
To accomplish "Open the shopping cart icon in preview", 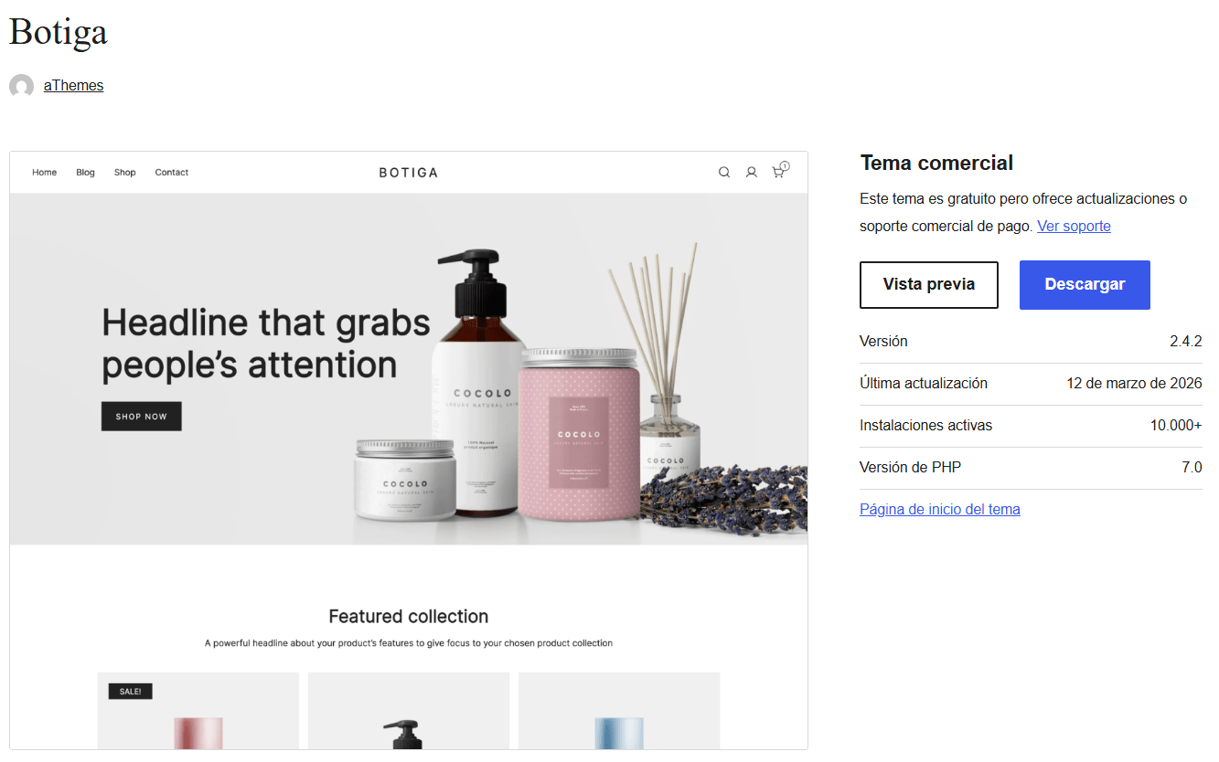I will click(780, 170).
